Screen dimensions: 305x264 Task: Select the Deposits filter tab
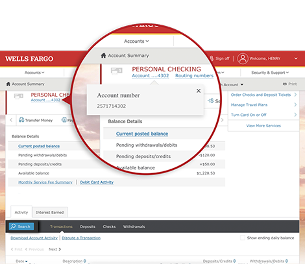[x=88, y=226]
